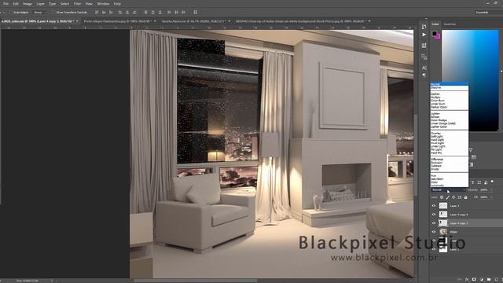503x283 pixels.
Task: Switch to the first open document tab
Action: coord(39,21)
